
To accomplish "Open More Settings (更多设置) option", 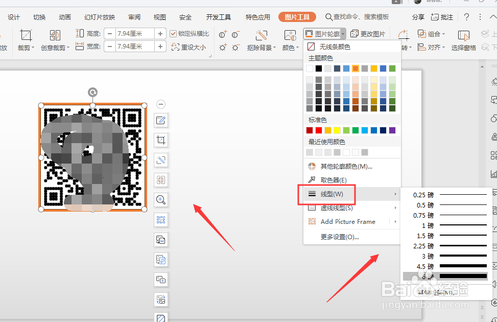I will click(352, 237).
